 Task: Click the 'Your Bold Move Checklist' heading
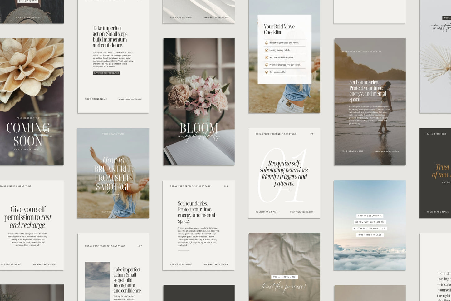[x=279, y=29]
